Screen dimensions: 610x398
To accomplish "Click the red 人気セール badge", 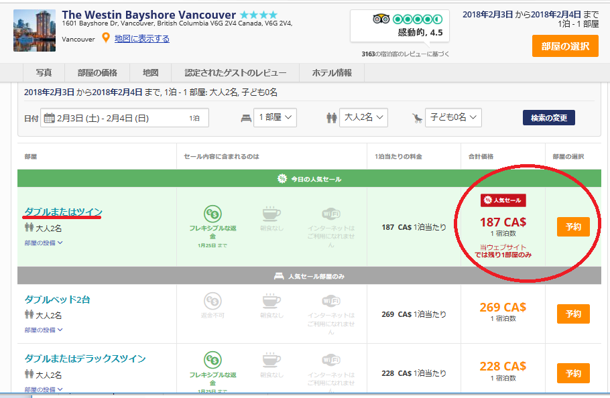I will point(503,200).
